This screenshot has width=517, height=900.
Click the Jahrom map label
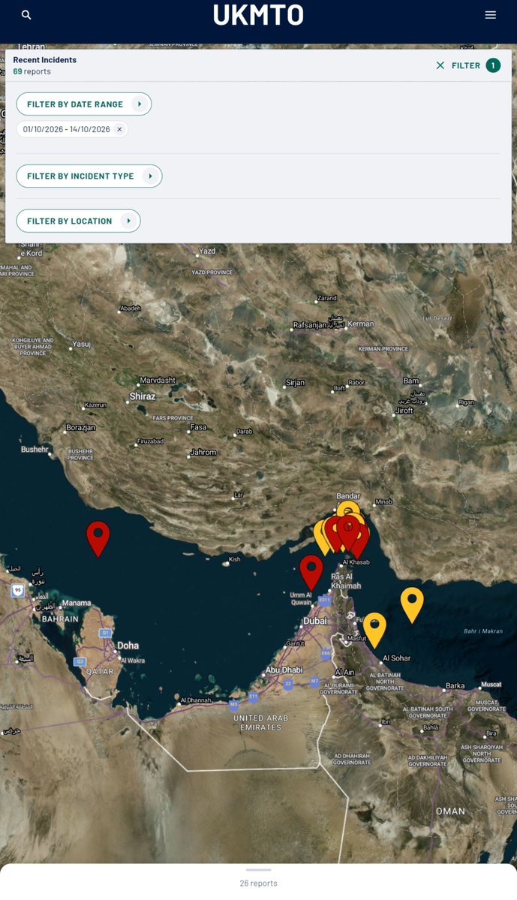pos(203,453)
